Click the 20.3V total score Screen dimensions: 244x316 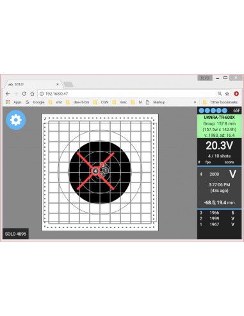[219, 146]
